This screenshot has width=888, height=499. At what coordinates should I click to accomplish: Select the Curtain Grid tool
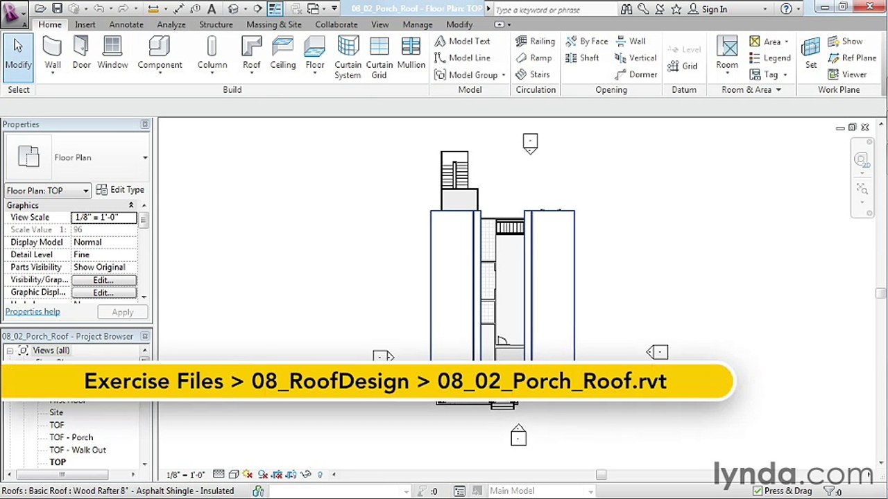pos(379,58)
